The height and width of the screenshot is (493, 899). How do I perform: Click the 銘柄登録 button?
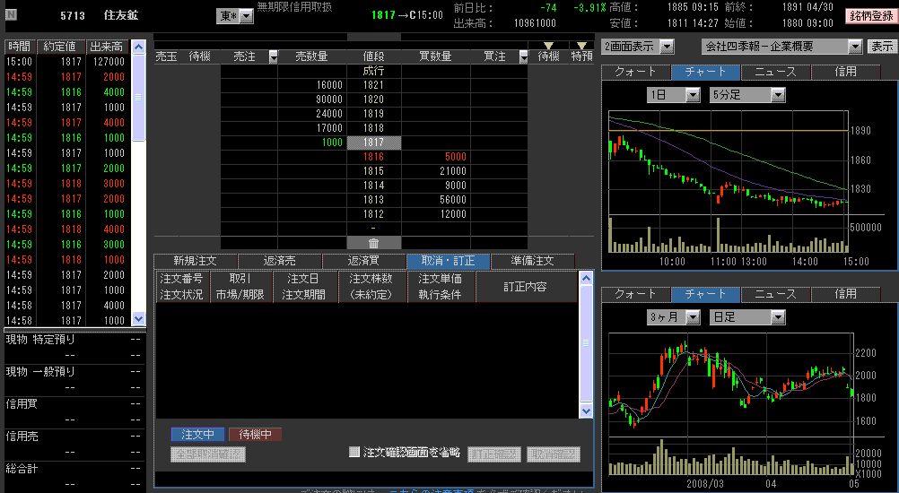[x=869, y=16]
